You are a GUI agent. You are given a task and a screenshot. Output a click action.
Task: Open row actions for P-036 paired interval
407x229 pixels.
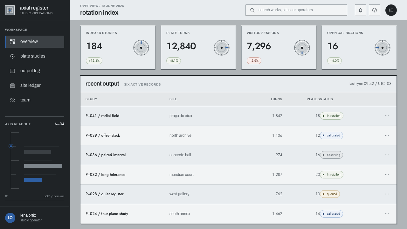[x=387, y=155]
